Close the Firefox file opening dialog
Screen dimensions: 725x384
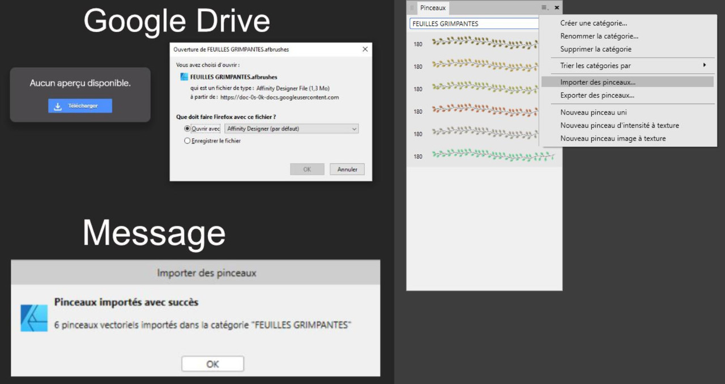pos(365,49)
